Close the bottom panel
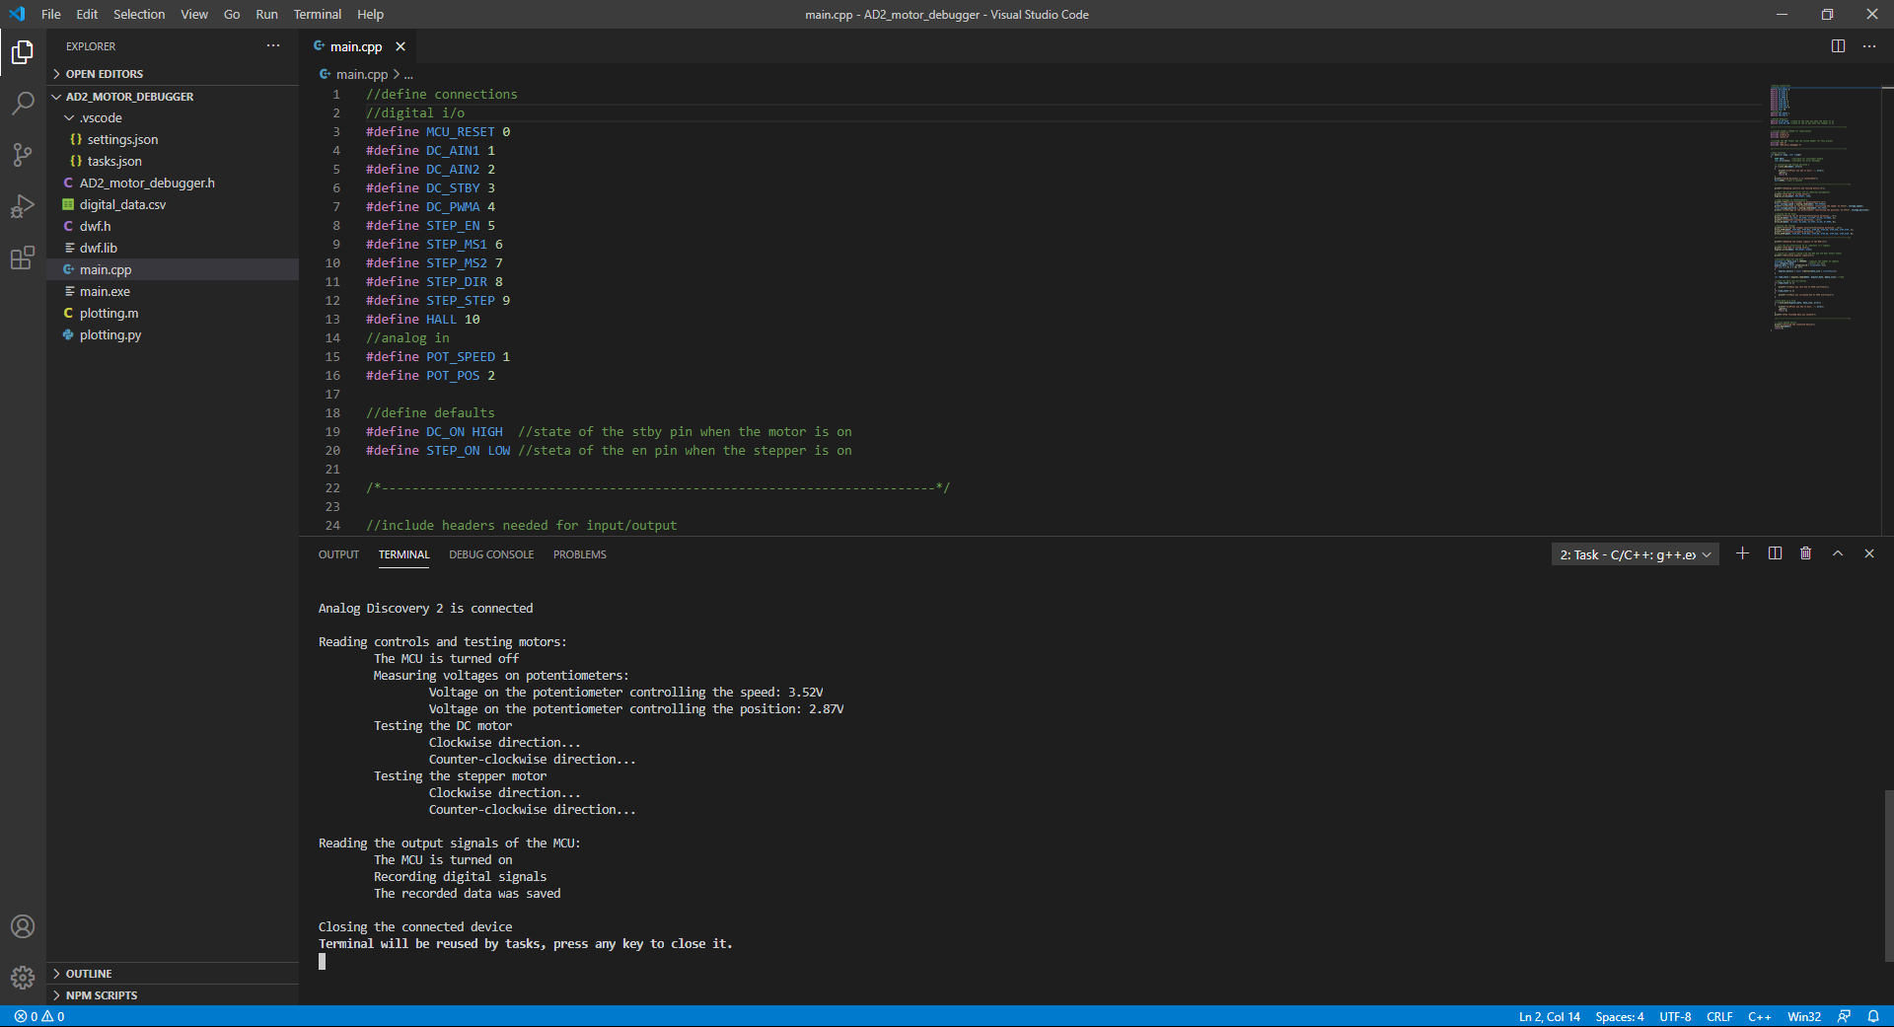The image size is (1894, 1027). coord(1869,553)
